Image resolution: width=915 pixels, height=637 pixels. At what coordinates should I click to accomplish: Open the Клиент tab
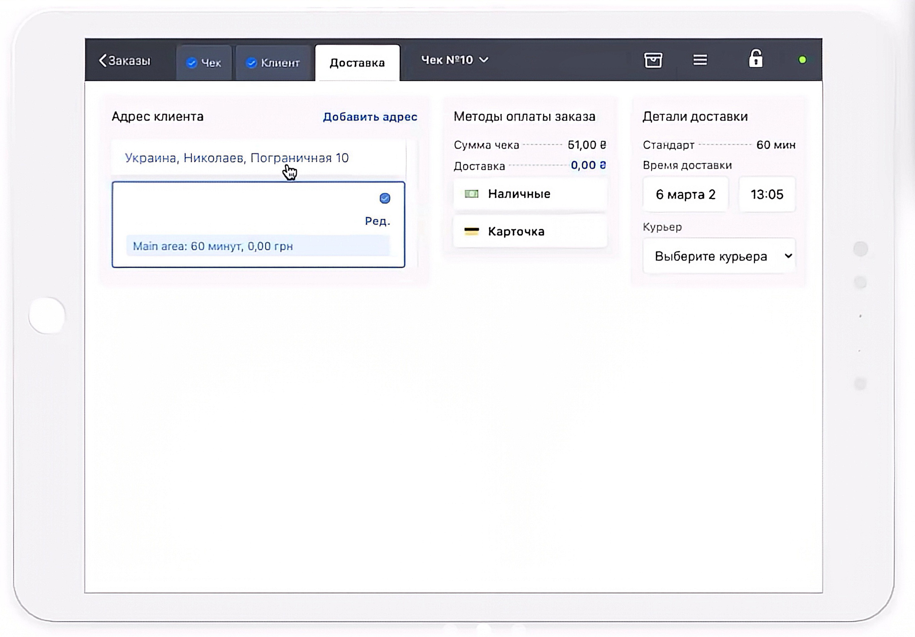point(273,62)
